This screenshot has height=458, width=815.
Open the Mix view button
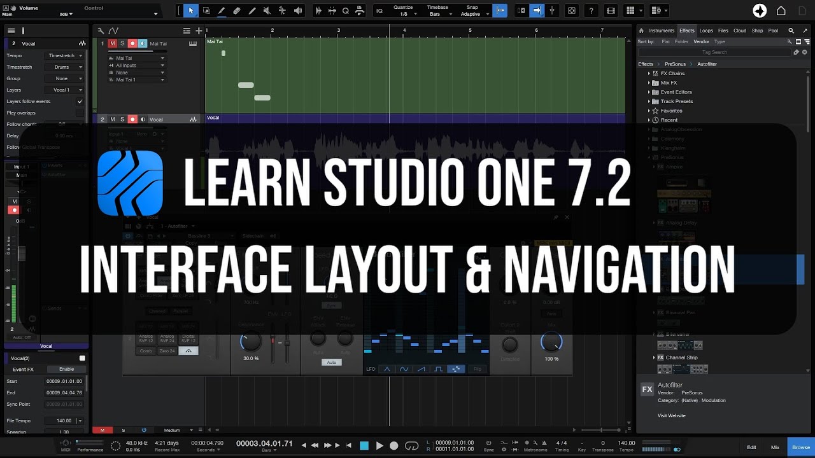point(775,448)
